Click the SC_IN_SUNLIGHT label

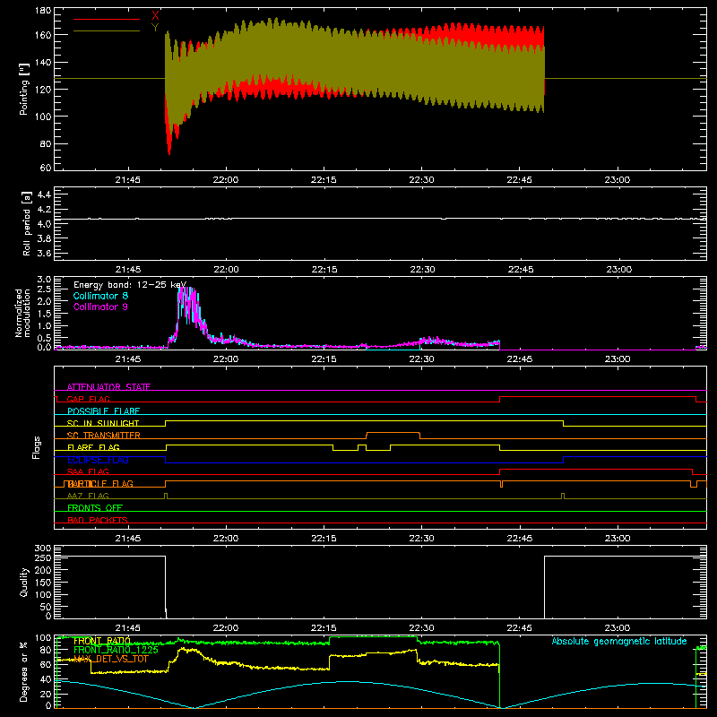(x=103, y=423)
